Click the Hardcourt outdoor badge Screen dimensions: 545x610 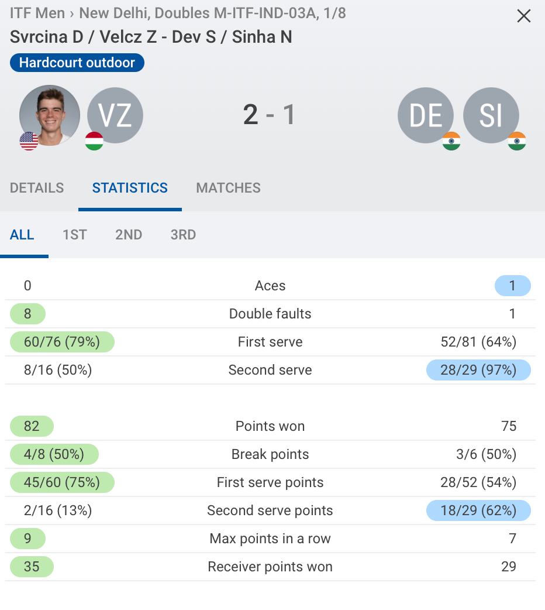click(77, 63)
